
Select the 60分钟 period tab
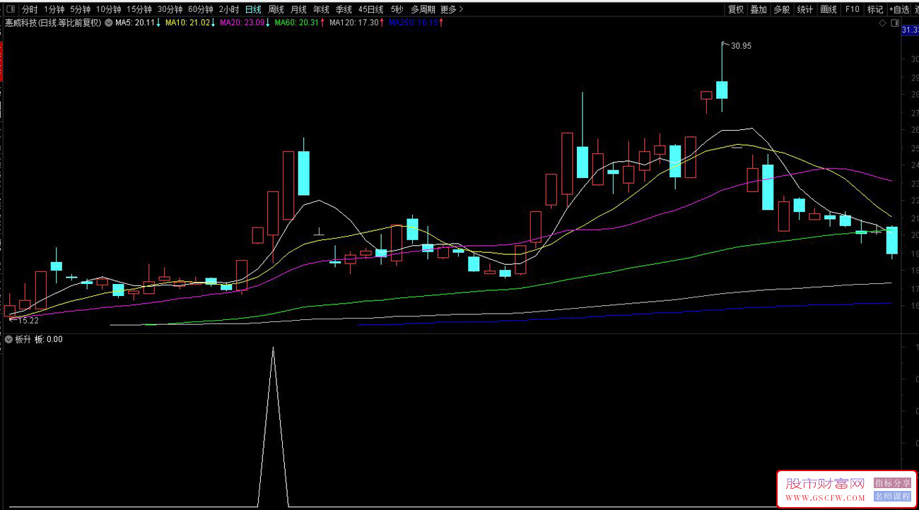200,10
